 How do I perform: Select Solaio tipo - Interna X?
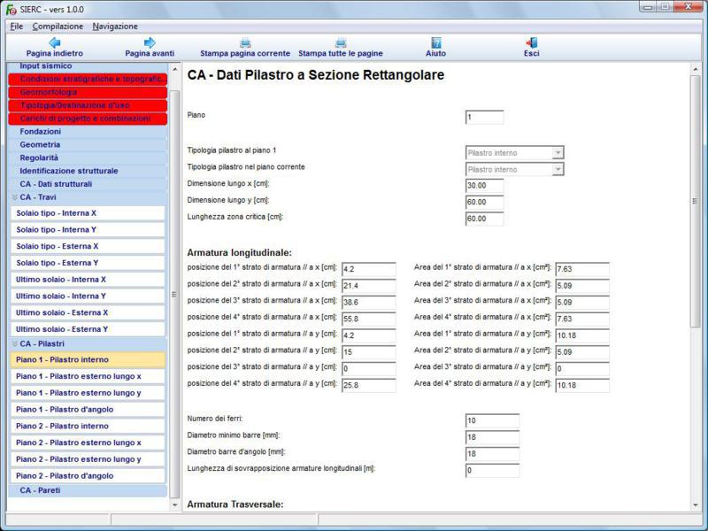click(88, 213)
